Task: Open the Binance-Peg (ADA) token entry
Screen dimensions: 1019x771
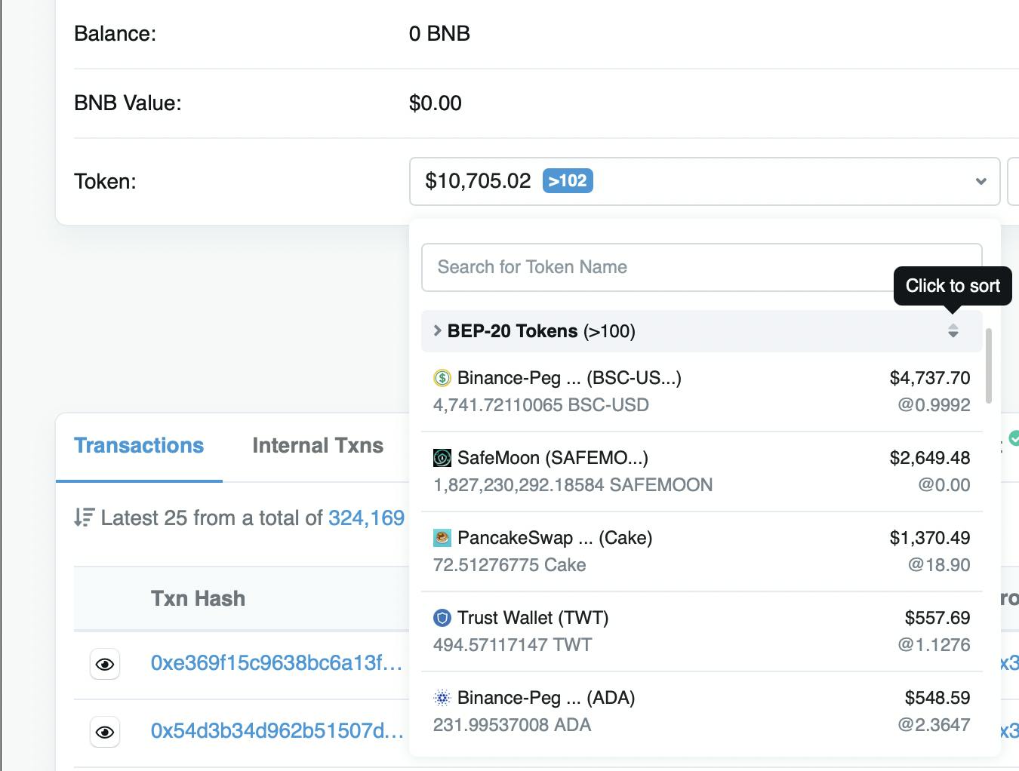Action: point(701,711)
